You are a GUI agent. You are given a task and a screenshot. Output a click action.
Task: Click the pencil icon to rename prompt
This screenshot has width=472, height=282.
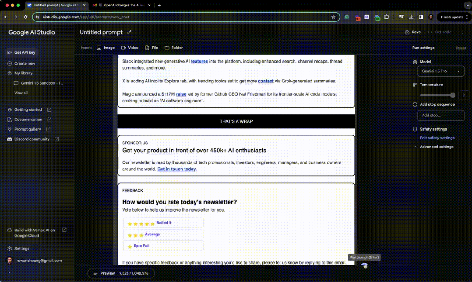pos(129,32)
